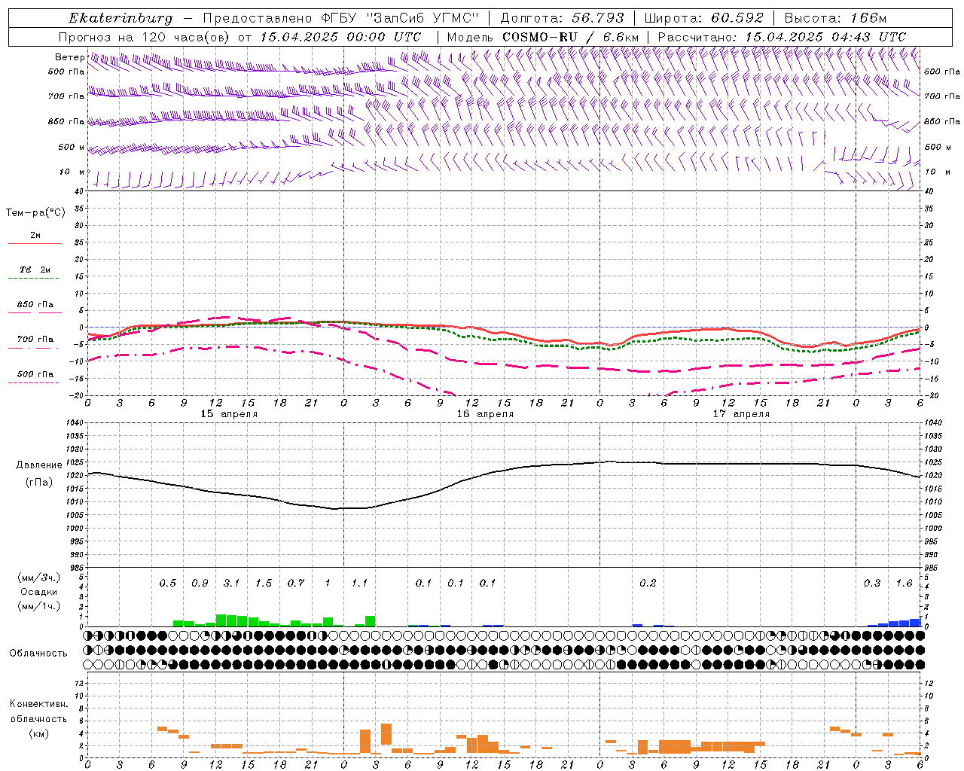Click the 700 гПа temperature legend entry
The width and height of the screenshot is (964, 771).
pyautogui.click(x=35, y=340)
